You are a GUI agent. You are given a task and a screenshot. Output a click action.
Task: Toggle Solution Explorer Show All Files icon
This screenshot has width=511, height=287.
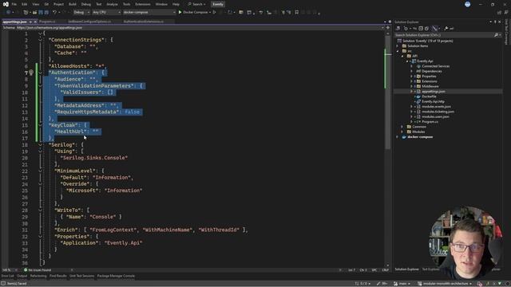pyautogui.click(x=426, y=29)
